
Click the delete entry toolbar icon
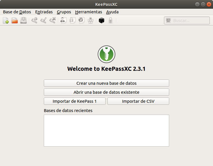click(53, 21)
